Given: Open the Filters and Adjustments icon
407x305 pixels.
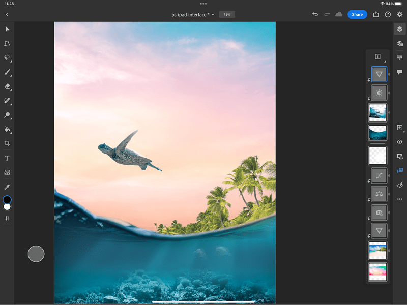Looking at the screenshot, I should [x=400, y=185].
